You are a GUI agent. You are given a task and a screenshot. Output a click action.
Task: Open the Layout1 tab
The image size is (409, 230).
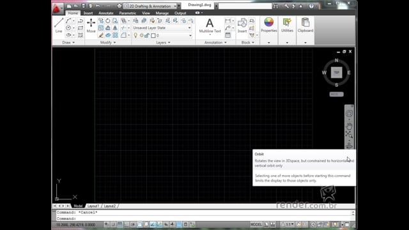(x=93, y=206)
